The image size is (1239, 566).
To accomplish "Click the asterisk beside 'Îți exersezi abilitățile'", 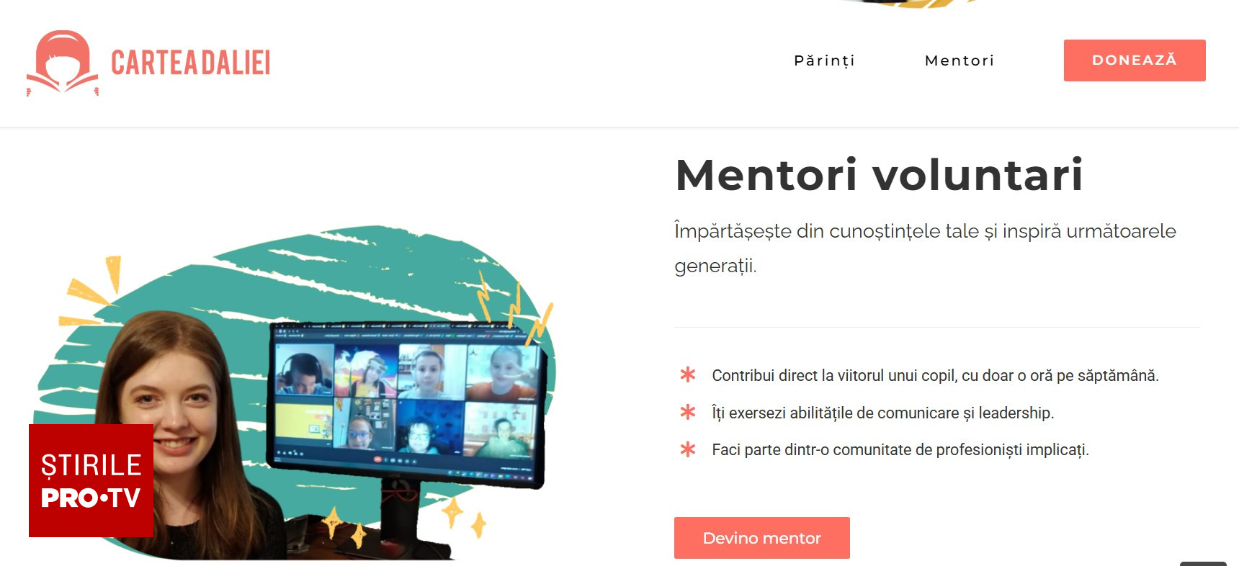I will (688, 412).
